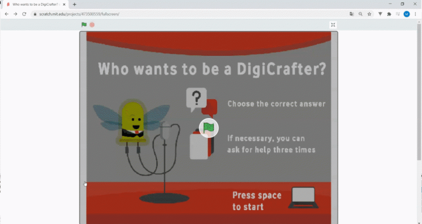
Task: Open a new browser tab
Action: [x=75, y=4]
